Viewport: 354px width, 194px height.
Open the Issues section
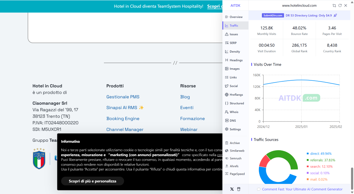click(x=235, y=34)
